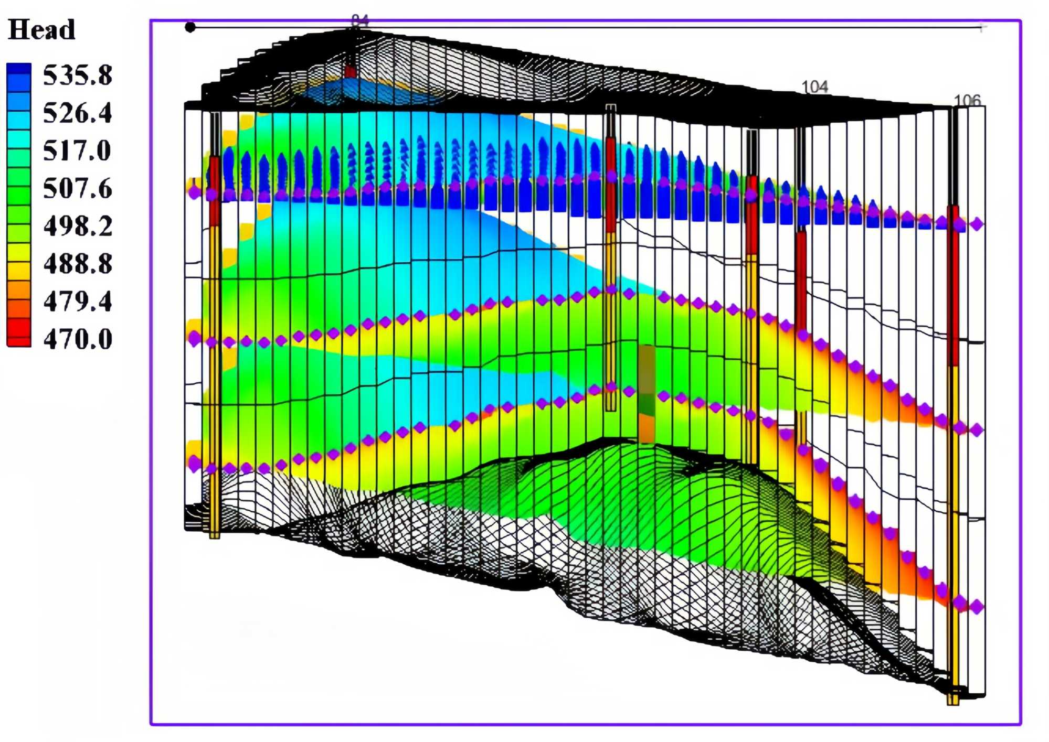Select the well label 106
This screenshot has width=1049, height=742.
click(x=967, y=100)
